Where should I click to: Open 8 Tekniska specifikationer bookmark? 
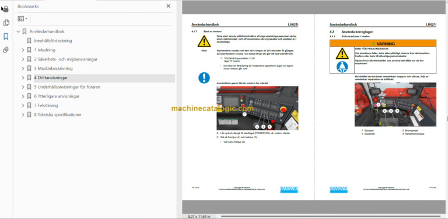[x=58, y=115]
